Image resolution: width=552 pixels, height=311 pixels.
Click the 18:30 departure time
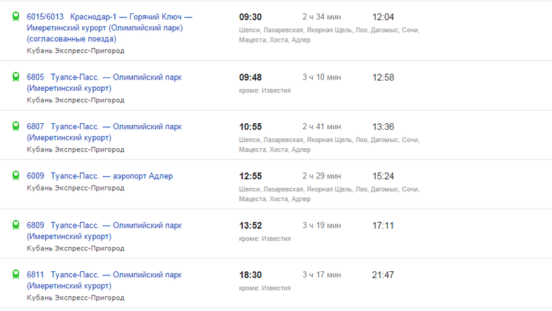250,275
